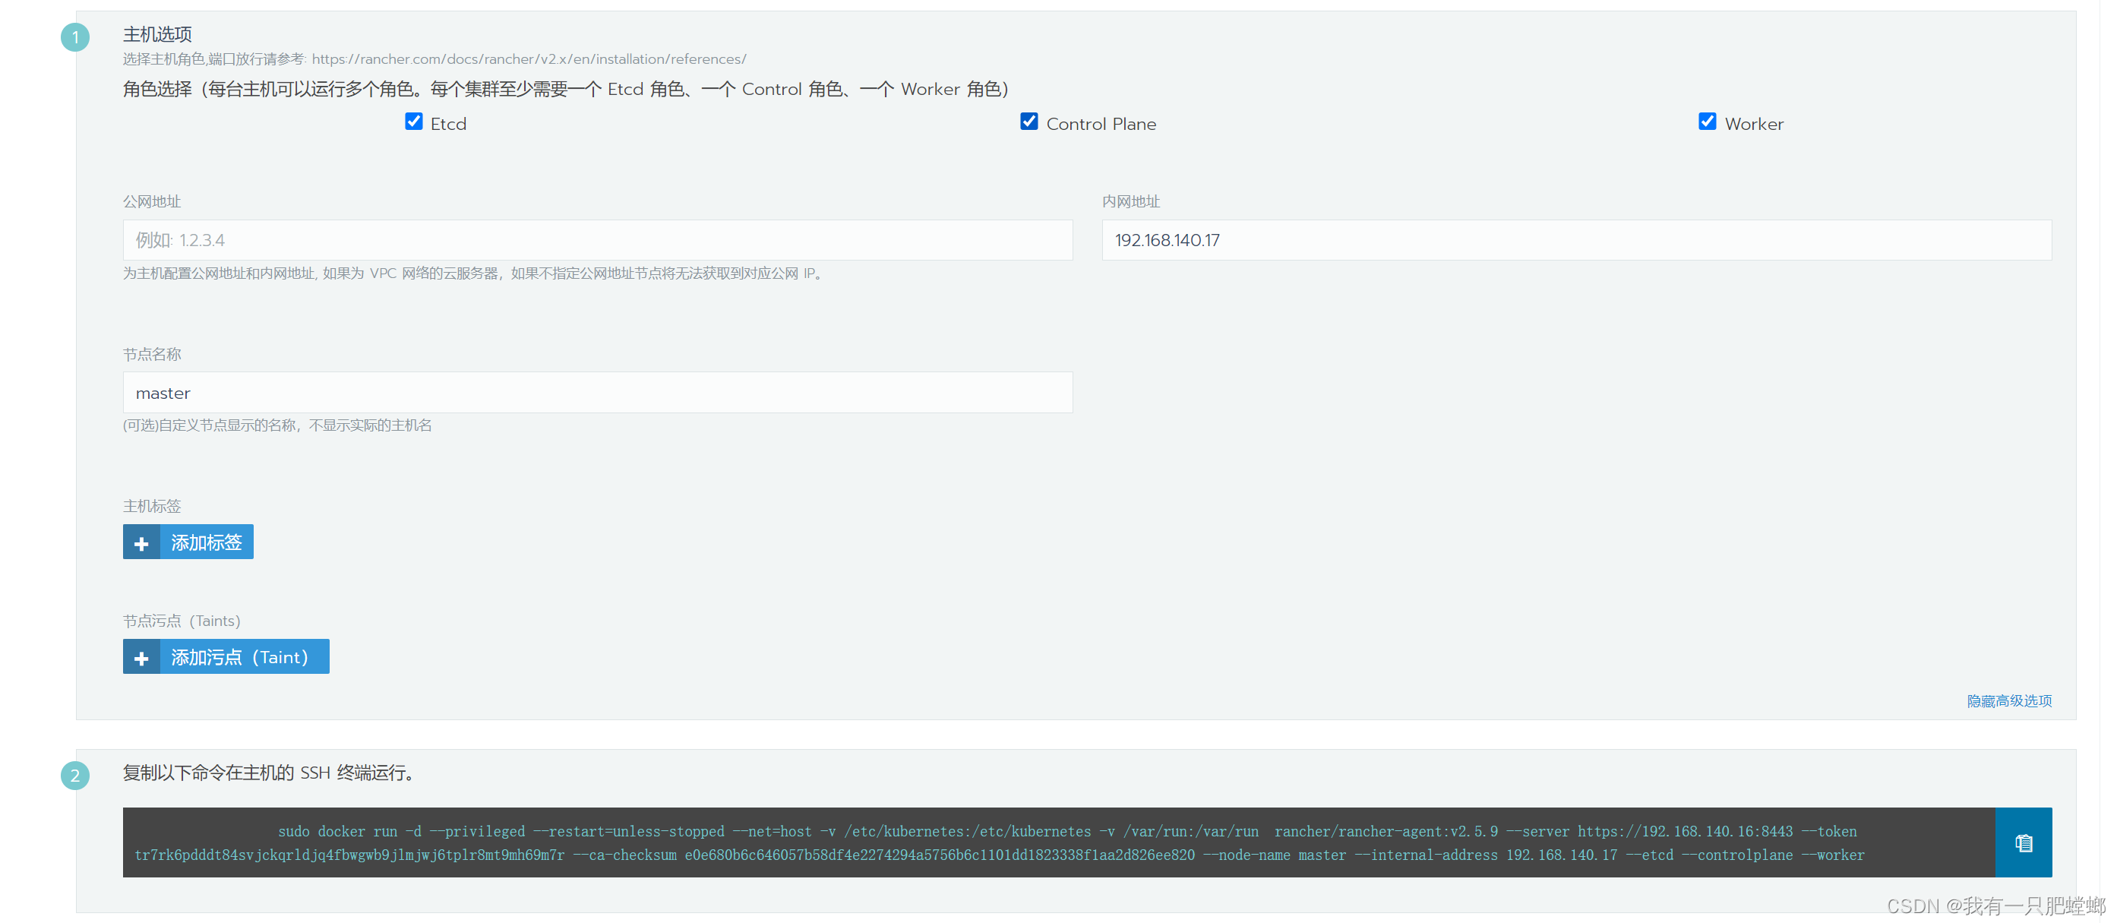Viewport: 2117px width, 923px height.
Task: Click the 主机选项 section heading
Action: (x=157, y=34)
